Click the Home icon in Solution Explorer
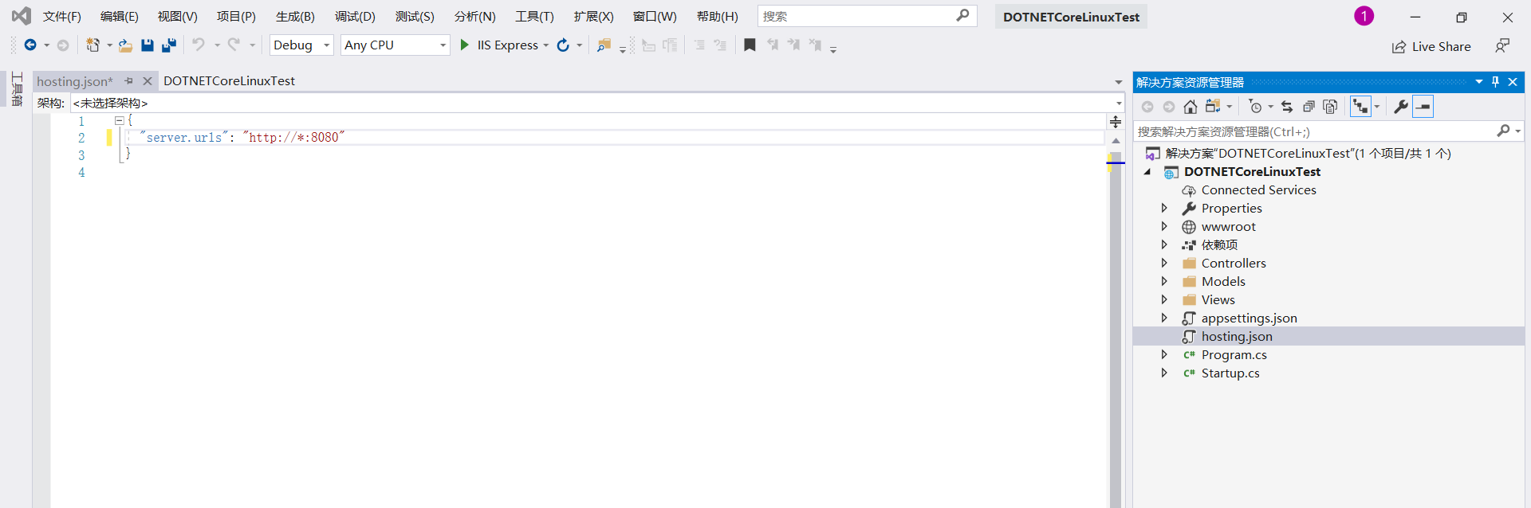The image size is (1531, 508). [x=1191, y=107]
